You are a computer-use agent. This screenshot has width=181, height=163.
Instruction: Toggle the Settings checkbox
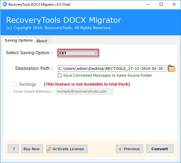pyautogui.click(x=15, y=84)
